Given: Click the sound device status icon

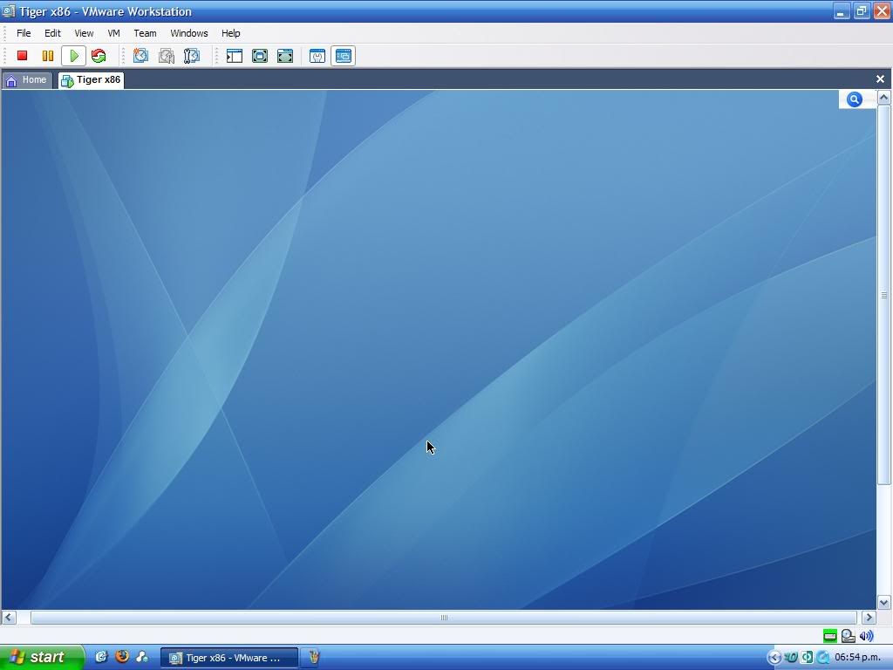Looking at the screenshot, I should tap(866, 636).
